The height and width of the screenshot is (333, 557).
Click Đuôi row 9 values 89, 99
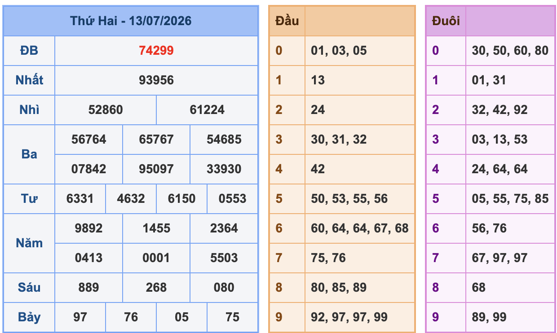click(489, 317)
